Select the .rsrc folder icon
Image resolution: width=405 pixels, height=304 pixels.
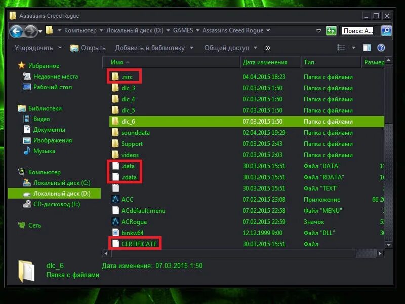[x=115, y=77]
